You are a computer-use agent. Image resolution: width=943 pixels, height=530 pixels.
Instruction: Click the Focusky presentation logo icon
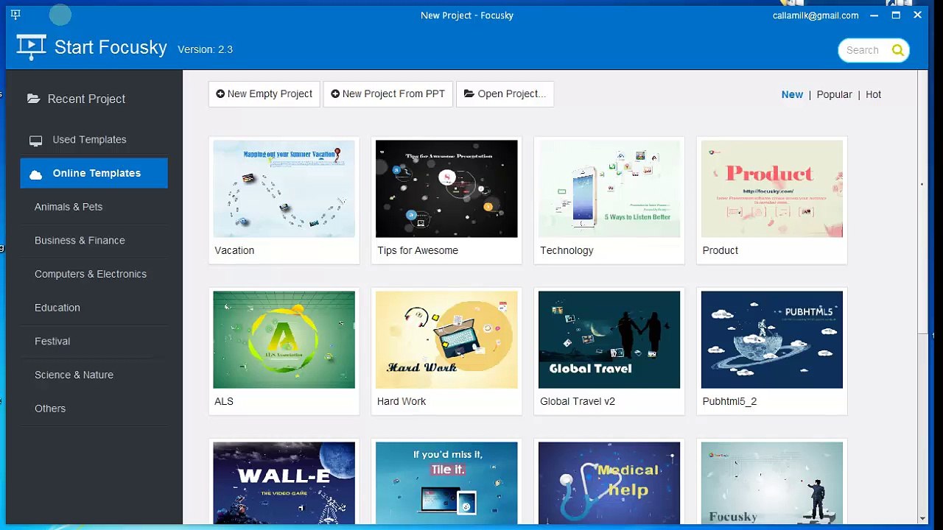click(31, 47)
